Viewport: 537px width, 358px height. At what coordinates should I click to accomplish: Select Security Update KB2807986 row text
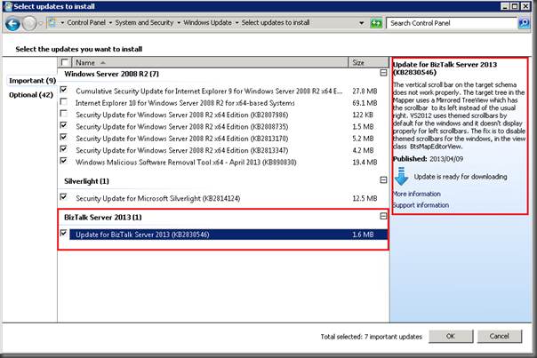pos(182,115)
